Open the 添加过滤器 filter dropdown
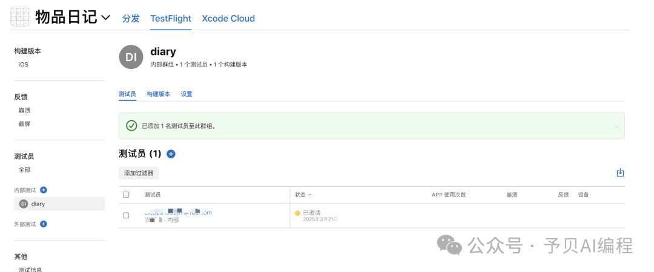This screenshot has width=654, height=272. 139,173
